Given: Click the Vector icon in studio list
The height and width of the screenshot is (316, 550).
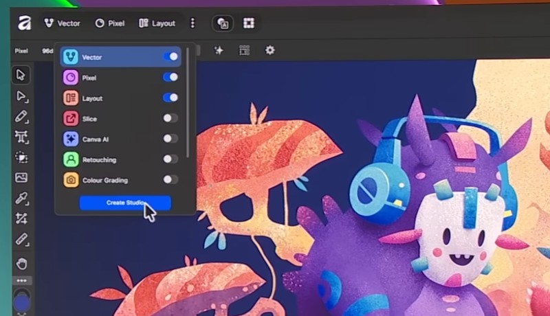Looking at the screenshot, I should (x=71, y=57).
